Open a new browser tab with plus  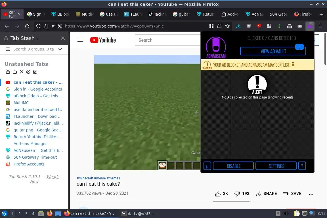pyautogui.click(x=321, y=14)
